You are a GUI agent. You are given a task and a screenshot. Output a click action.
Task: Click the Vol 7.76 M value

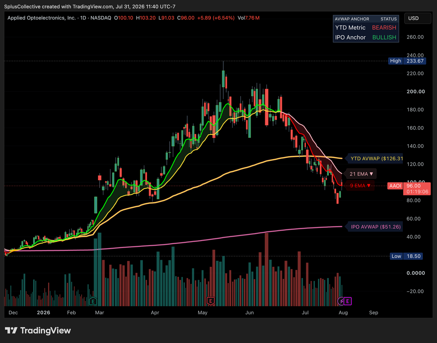coord(249,18)
